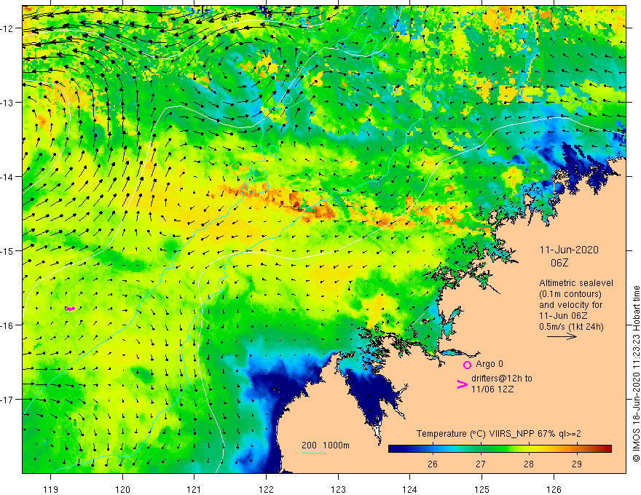Image resolution: width=641 pixels, height=495 pixels.
Task: Click the '06Z' time label
Action: pyautogui.click(x=559, y=263)
